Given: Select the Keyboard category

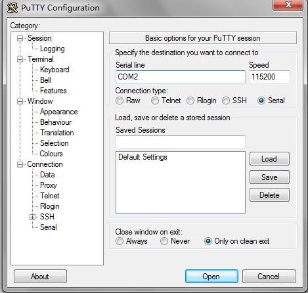Looking at the screenshot, I should pyautogui.click(x=55, y=70).
